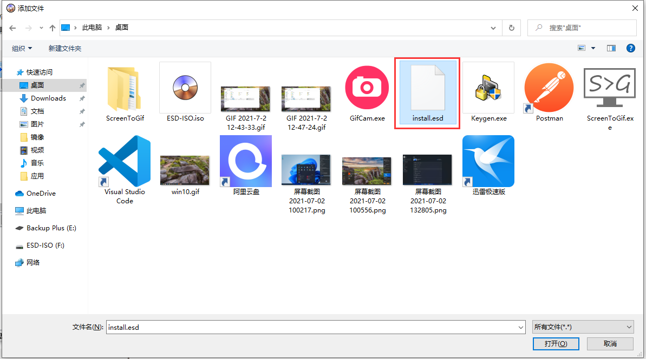Open the view options dropdown arrow
Viewport: 646px width, 359px height.
tap(593, 48)
